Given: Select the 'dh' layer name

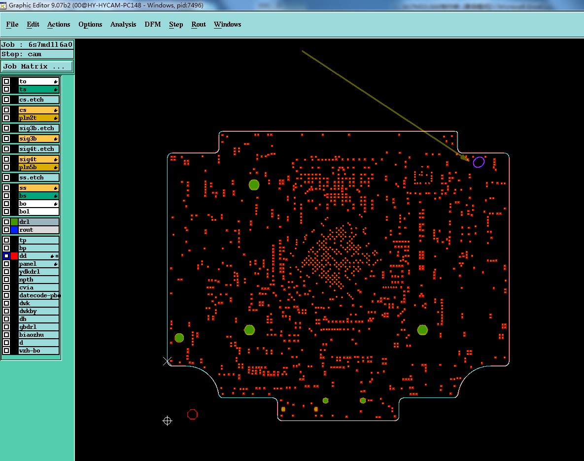Looking at the screenshot, I should point(23,319).
